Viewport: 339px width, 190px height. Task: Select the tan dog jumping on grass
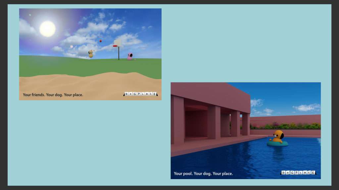91,54
